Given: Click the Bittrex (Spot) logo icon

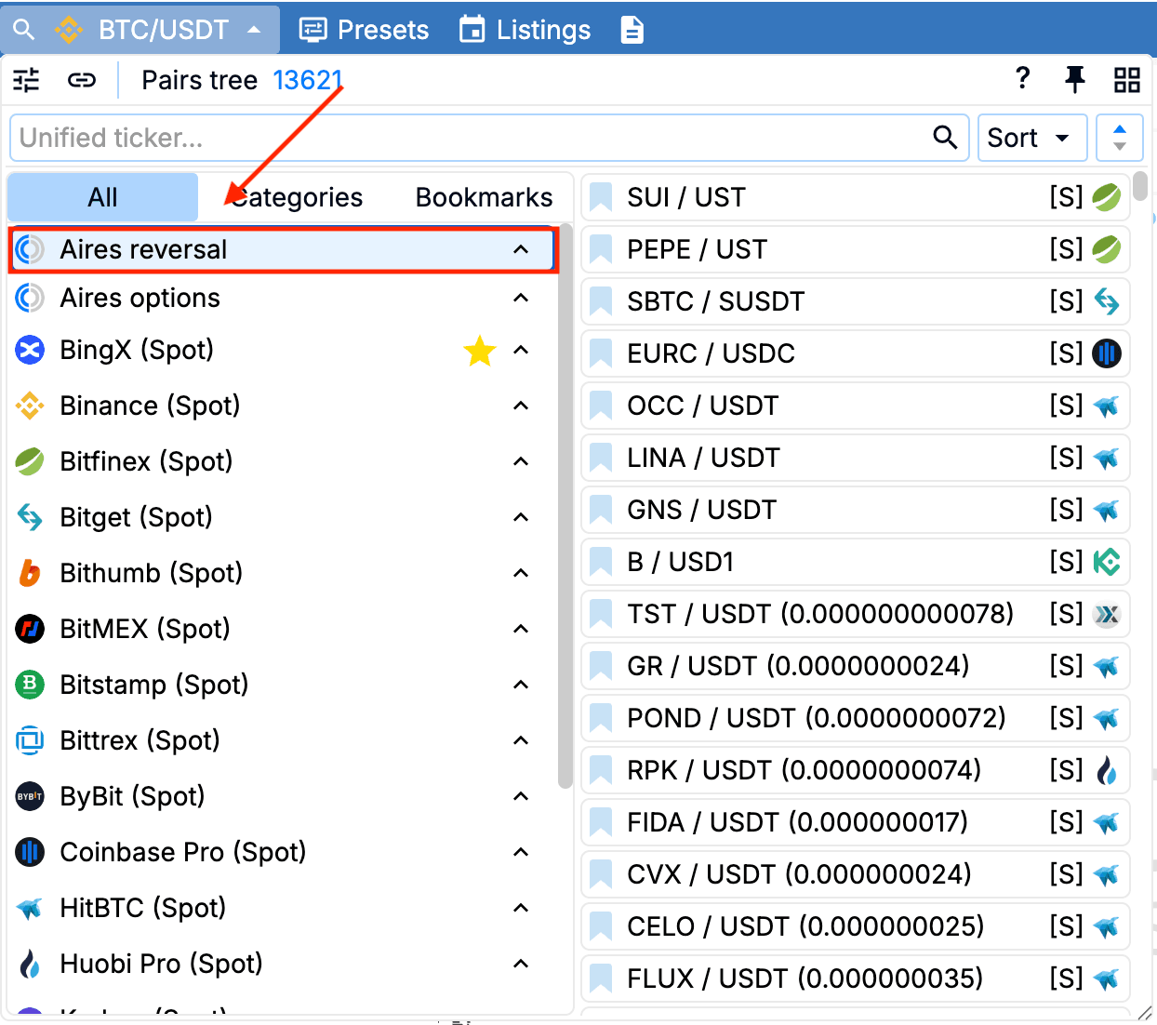Looking at the screenshot, I should [30, 740].
